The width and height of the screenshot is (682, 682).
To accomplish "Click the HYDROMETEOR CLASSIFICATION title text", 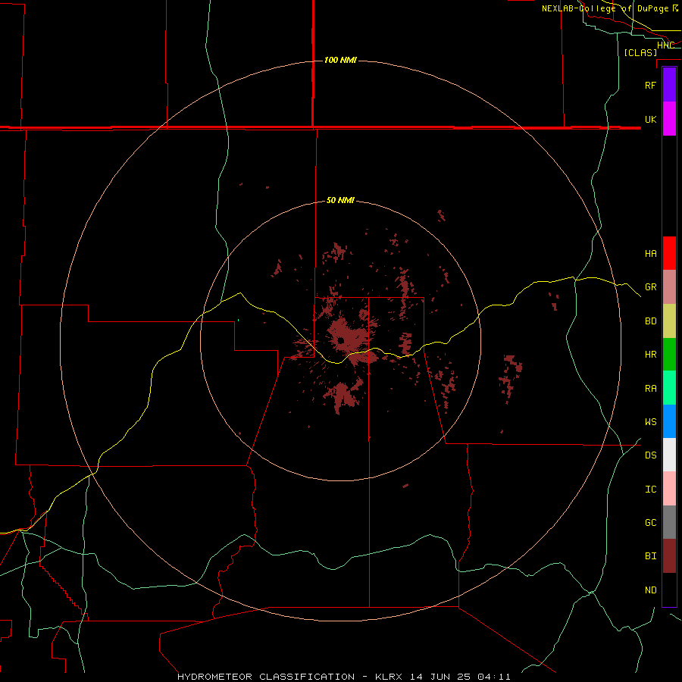I will point(266,677).
